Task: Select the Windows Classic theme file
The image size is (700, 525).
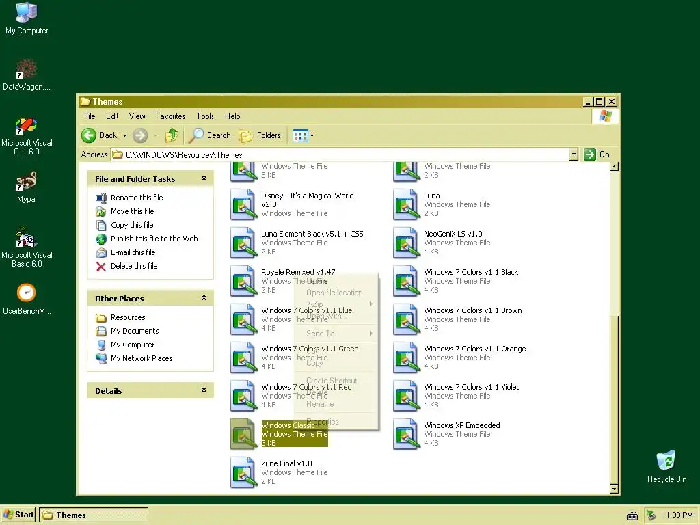Action: (x=280, y=434)
